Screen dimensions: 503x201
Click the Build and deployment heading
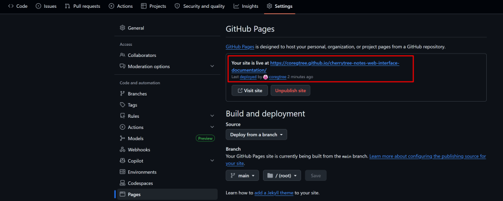tap(265, 114)
